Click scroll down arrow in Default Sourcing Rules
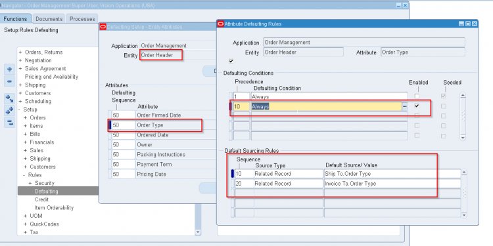493x246 pixels. [464, 215]
